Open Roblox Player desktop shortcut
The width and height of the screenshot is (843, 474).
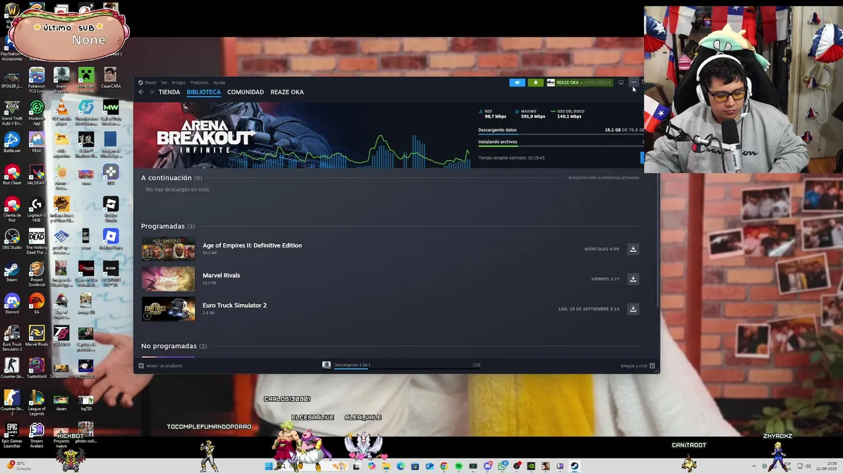pyautogui.click(x=111, y=240)
